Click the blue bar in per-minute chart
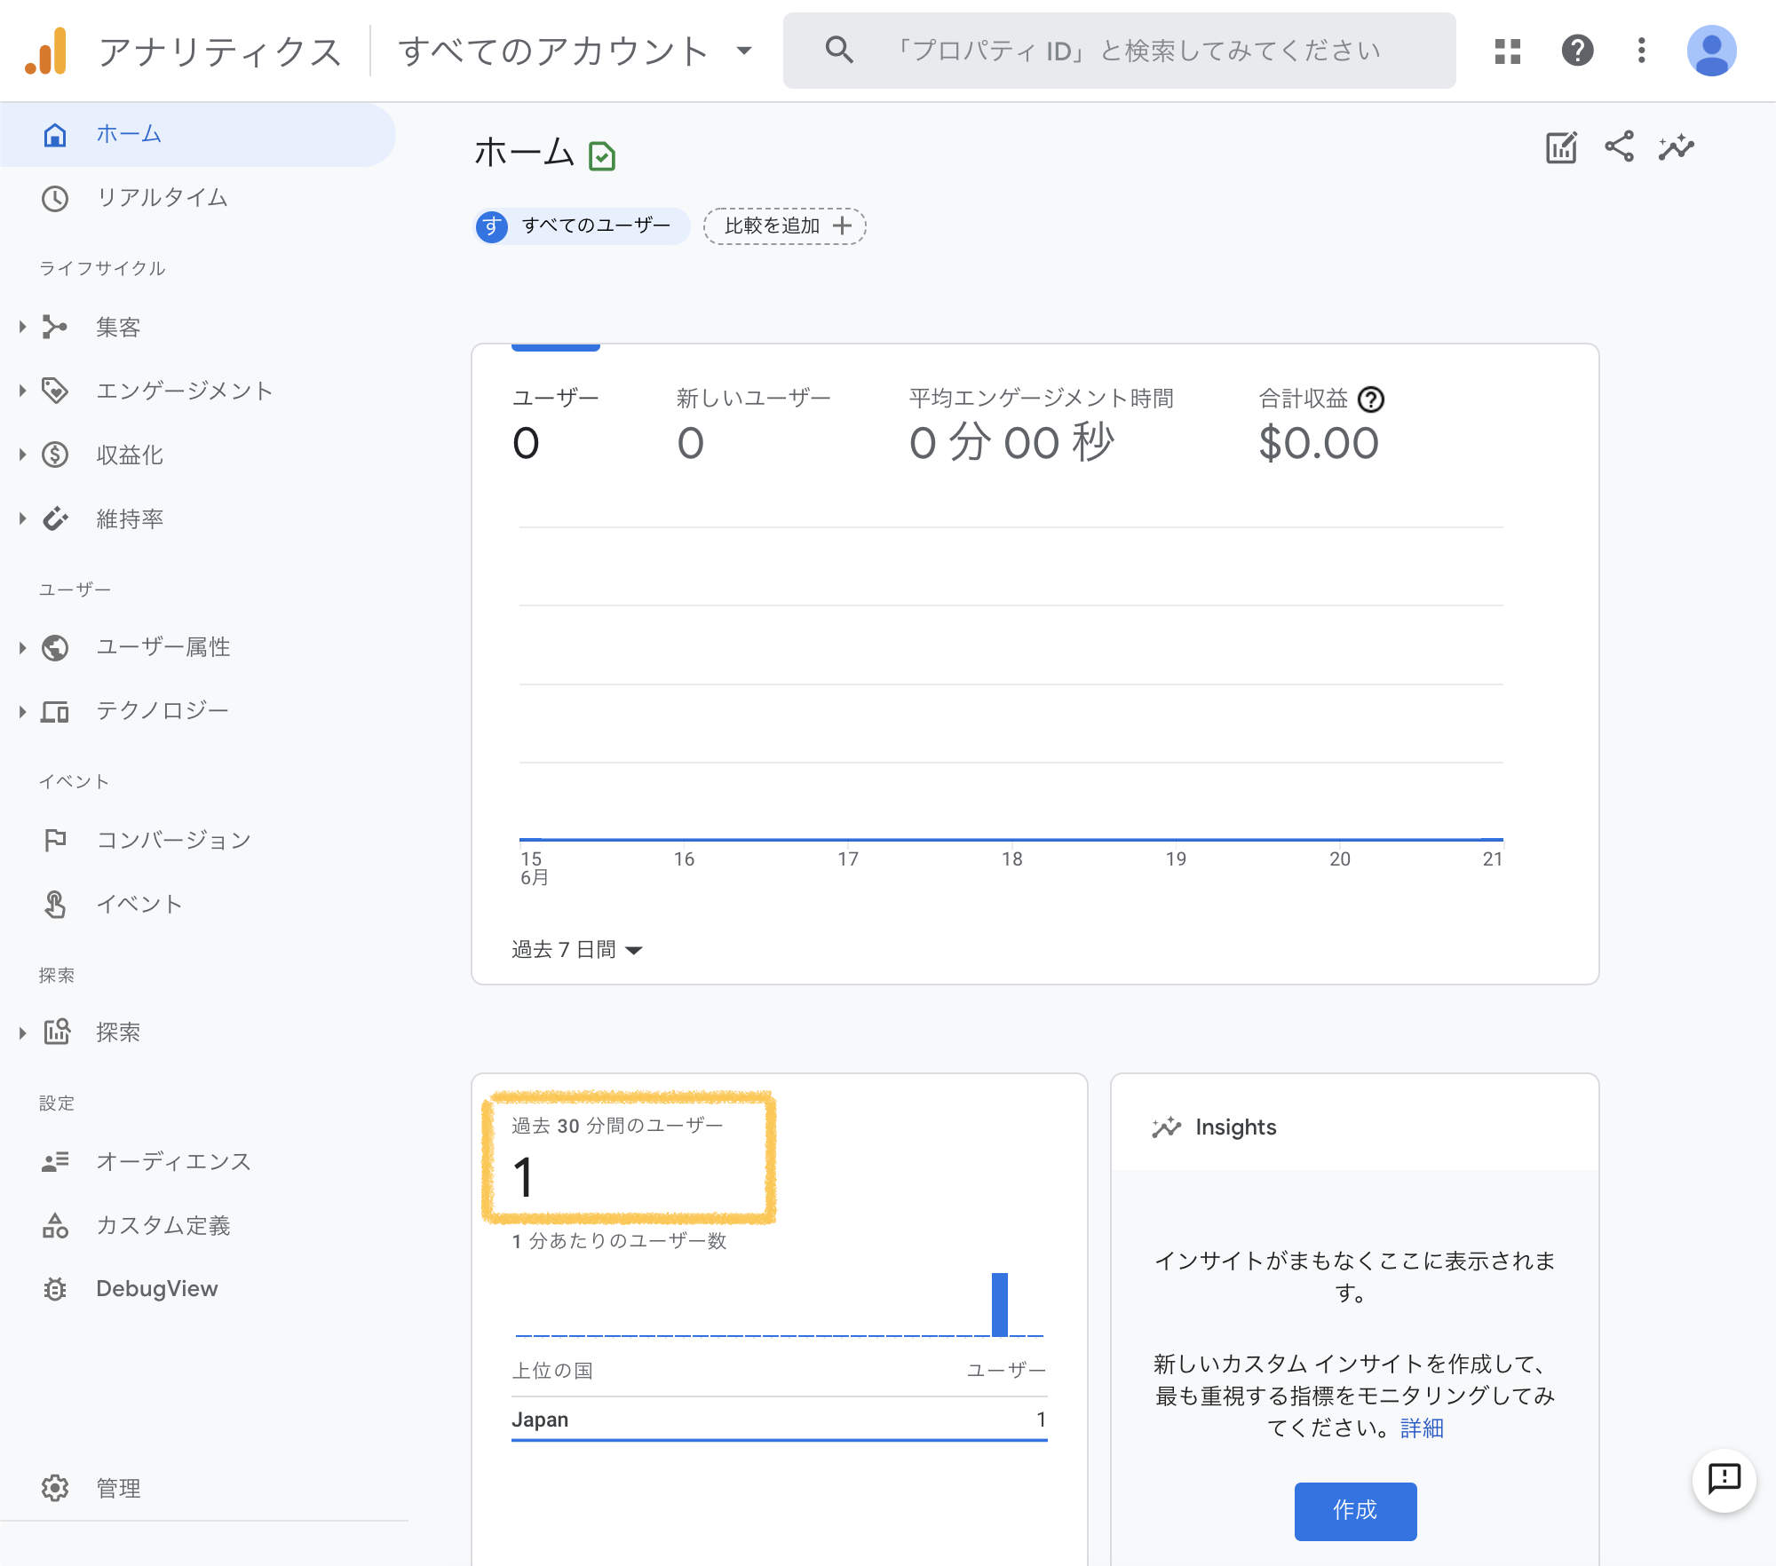 point(1000,1304)
